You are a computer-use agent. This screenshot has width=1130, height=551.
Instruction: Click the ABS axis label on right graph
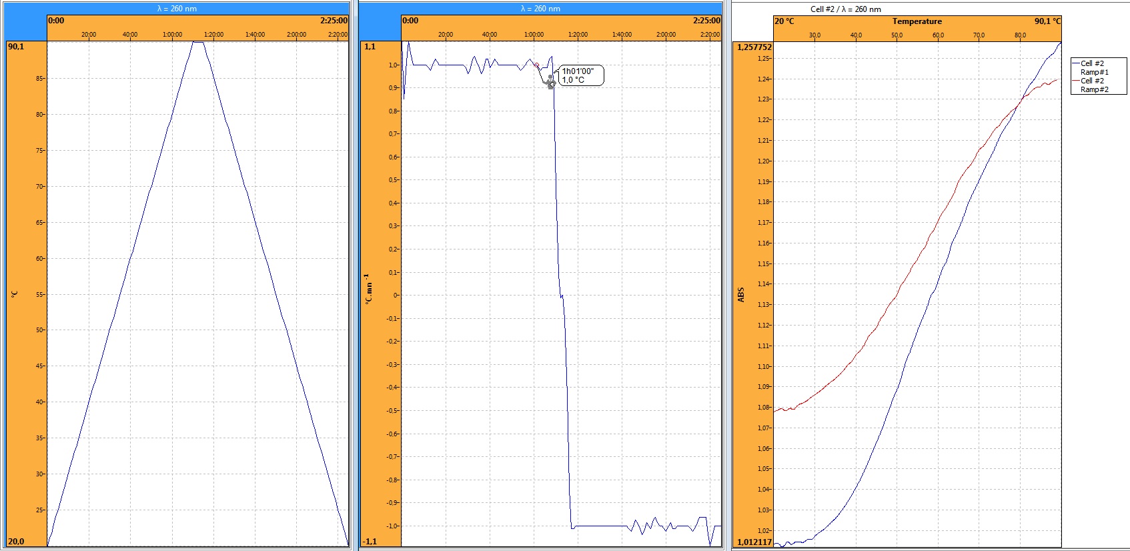click(741, 295)
